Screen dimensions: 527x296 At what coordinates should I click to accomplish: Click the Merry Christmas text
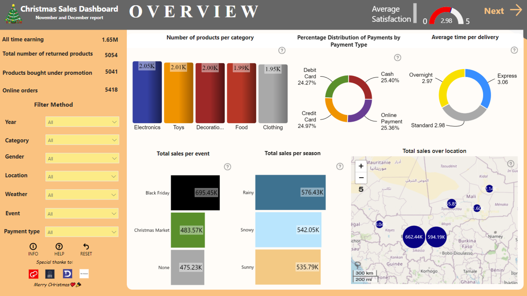52,285
